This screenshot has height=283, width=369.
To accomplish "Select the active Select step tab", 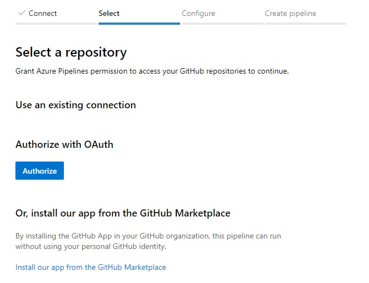I will pos(109,13).
